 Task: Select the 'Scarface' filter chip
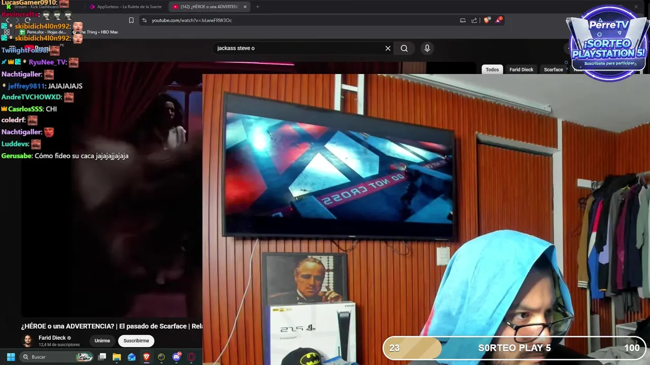click(x=554, y=69)
